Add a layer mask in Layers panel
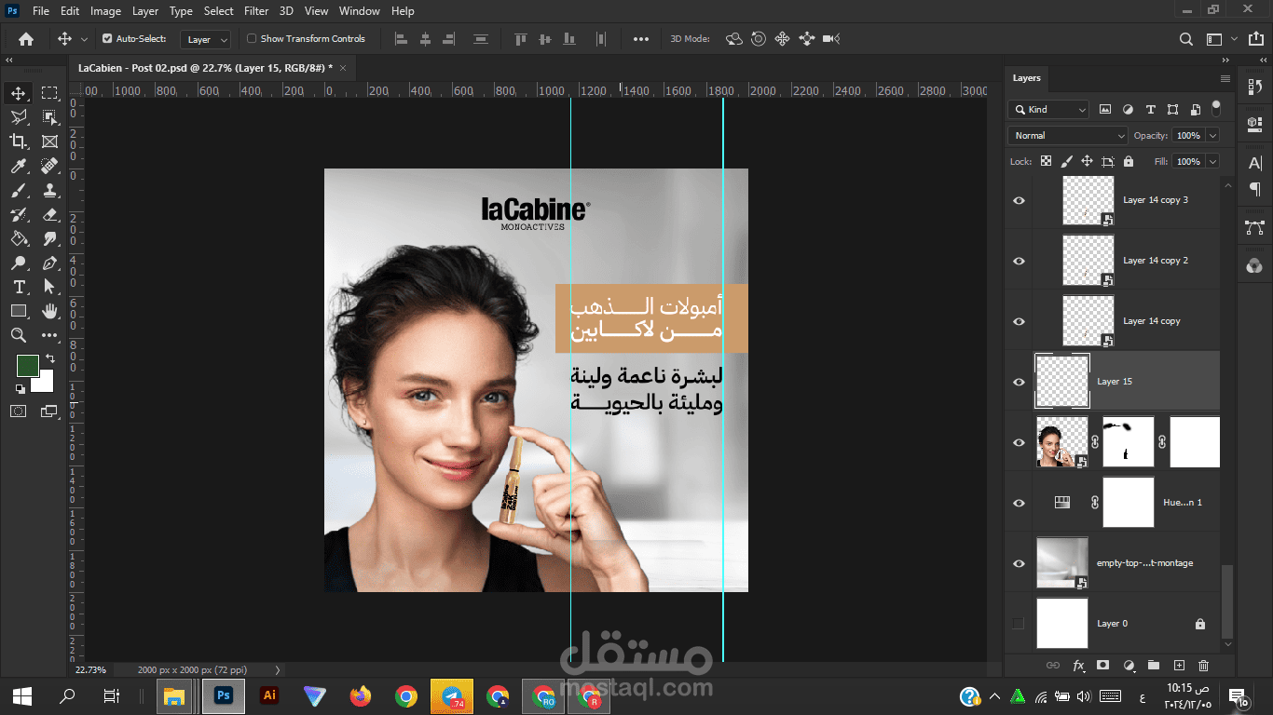Viewport: 1273px width, 715px height. (x=1102, y=665)
